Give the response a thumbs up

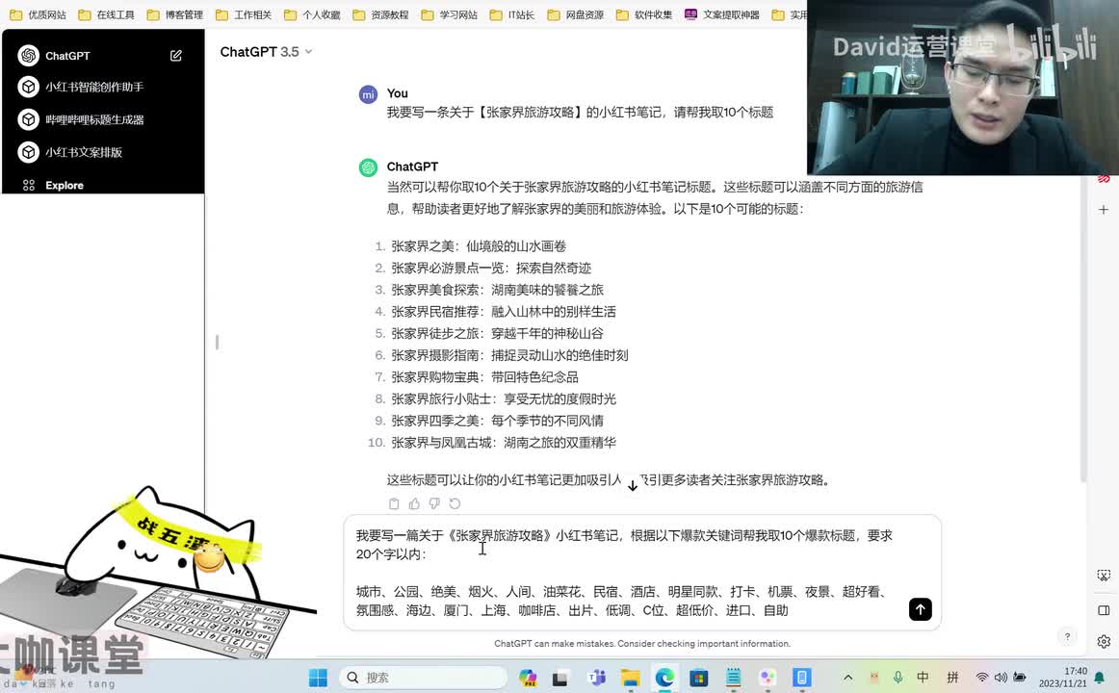click(x=414, y=503)
